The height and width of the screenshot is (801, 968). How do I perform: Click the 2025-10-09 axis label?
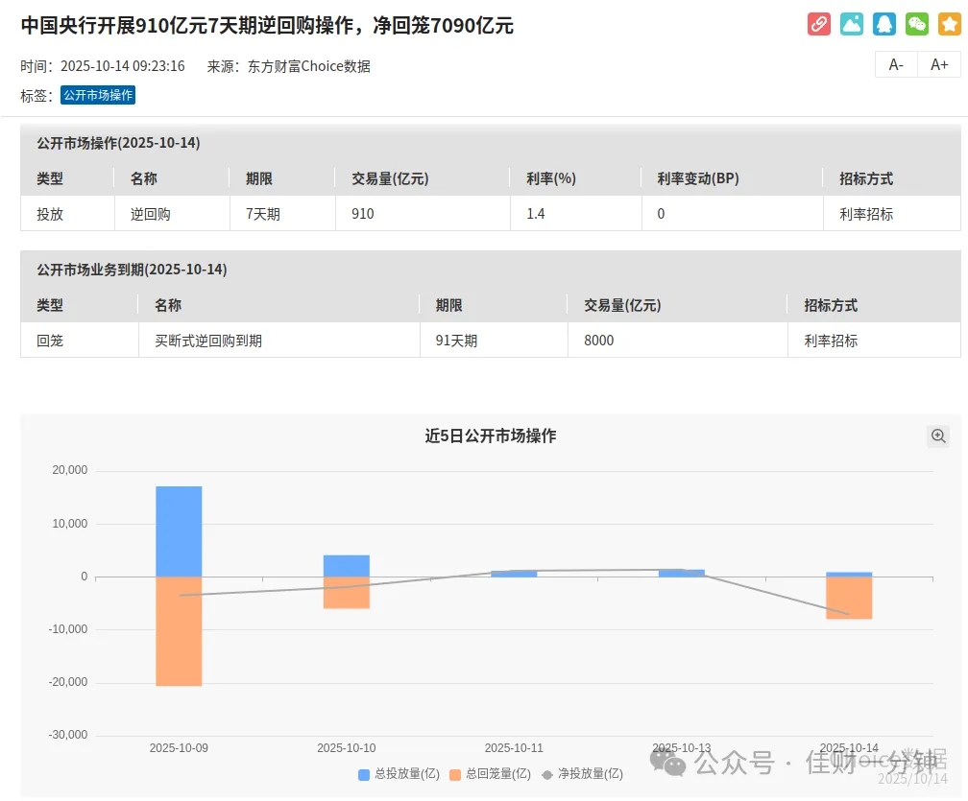(179, 748)
